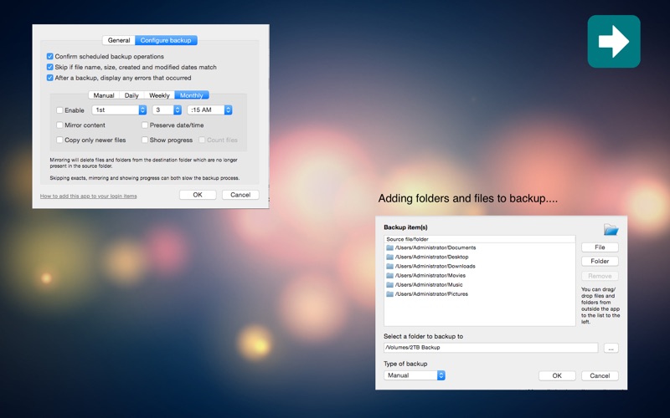Select the Desktop folder icon in list

(x=389, y=257)
